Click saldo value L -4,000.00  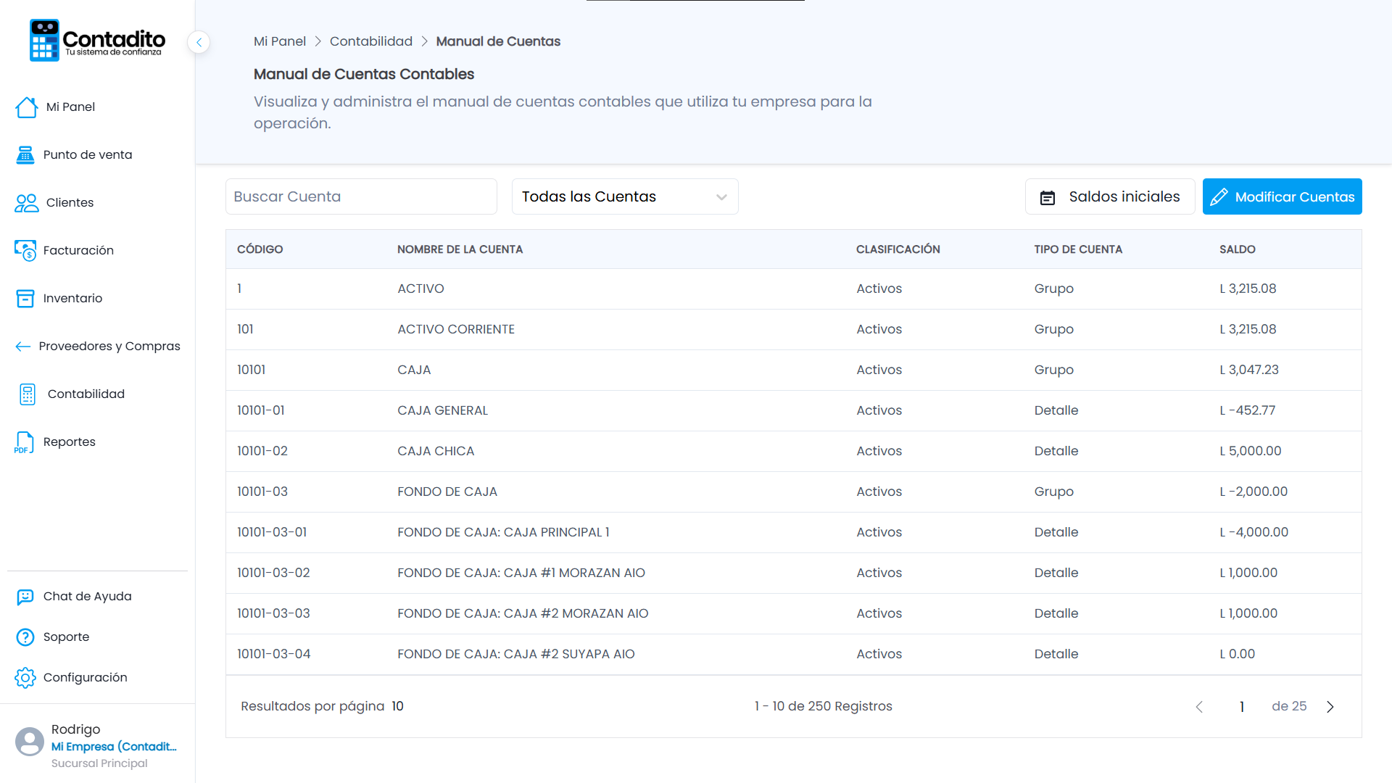pyautogui.click(x=1254, y=532)
